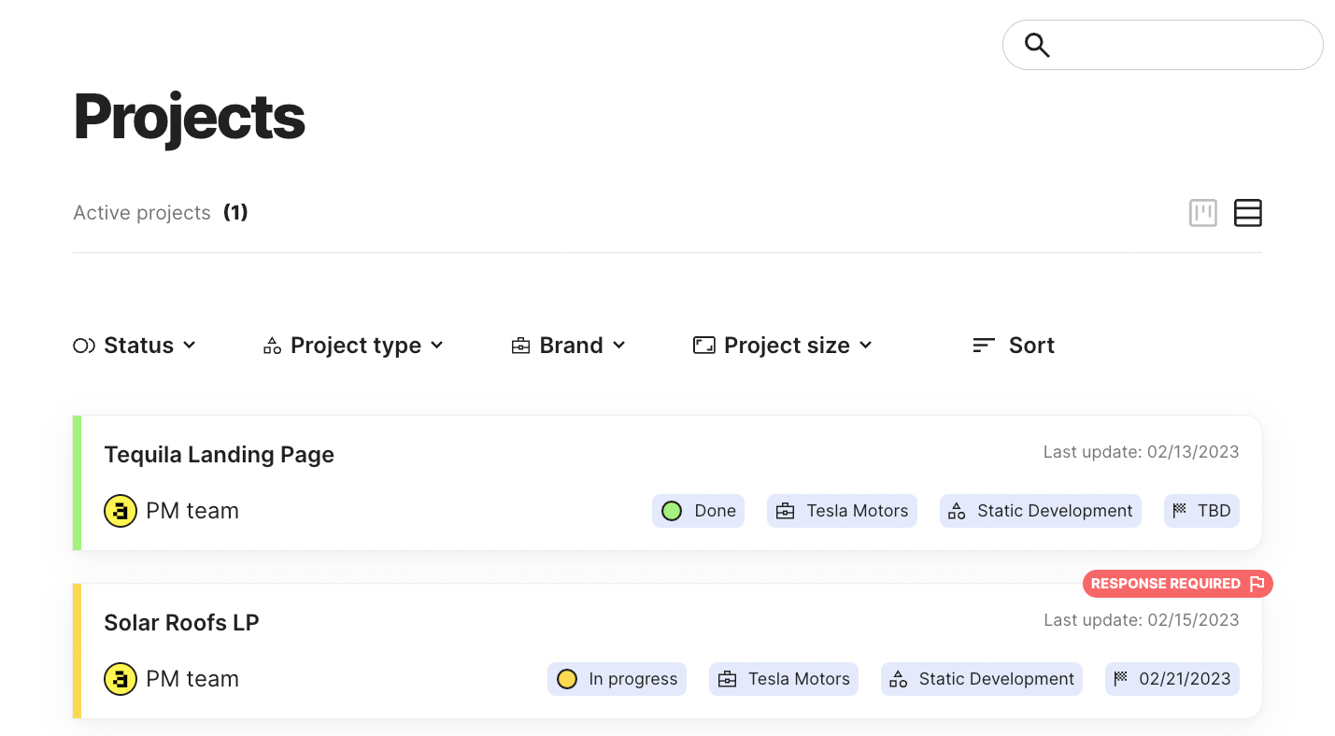Image resolution: width=1335 pixels, height=736 pixels.
Task: Open the Status filter dropdown
Action: point(135,346)
